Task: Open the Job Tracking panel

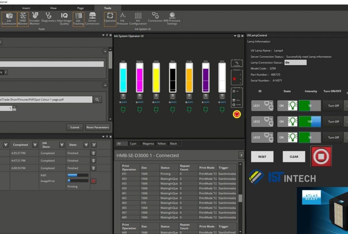Action: click(x=78, y=19)
